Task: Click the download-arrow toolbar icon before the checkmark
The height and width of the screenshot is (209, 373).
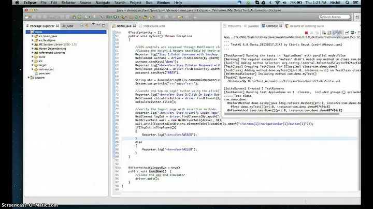Action: click(x=74, y=17)
